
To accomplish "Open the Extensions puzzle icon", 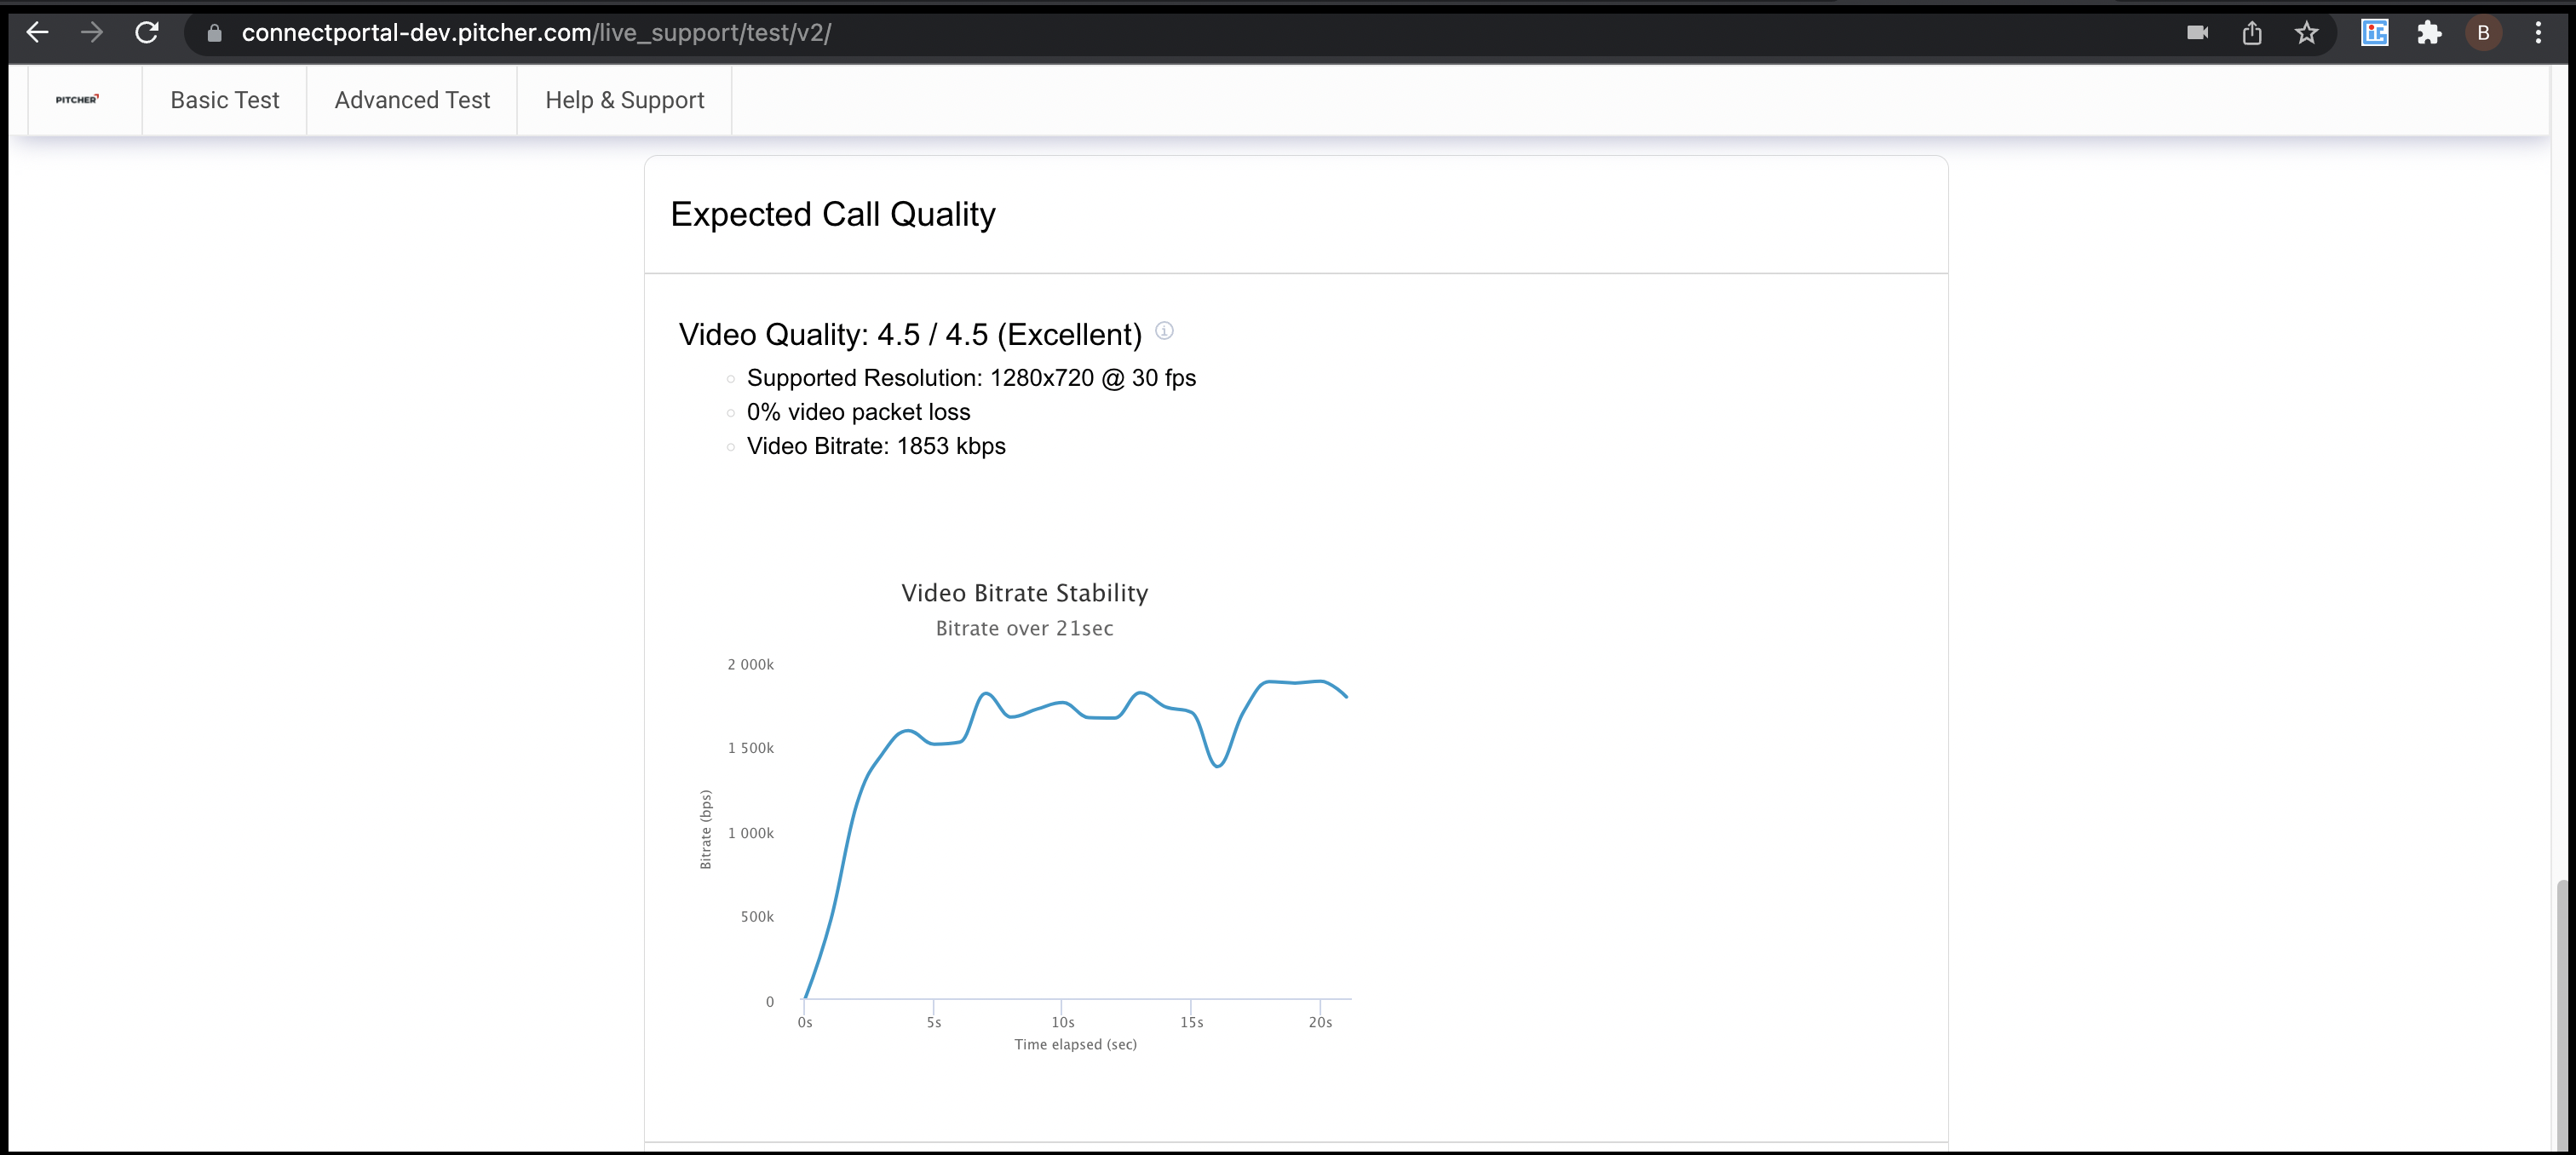I will coord(2429,33).
